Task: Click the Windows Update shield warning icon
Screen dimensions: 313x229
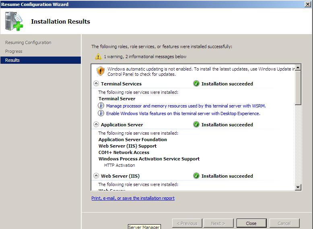Action: click(x=101, y=71)
